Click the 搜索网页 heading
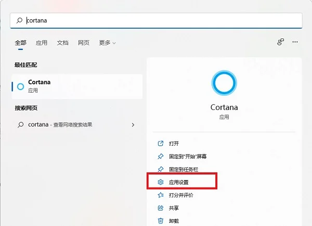The width and height of the screenshot is (312, 226). click(26, 108)
